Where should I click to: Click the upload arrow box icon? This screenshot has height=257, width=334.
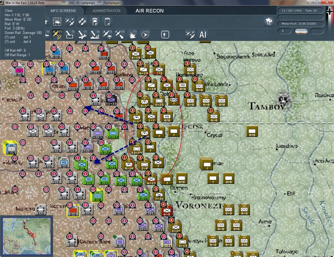coord(165,35)
